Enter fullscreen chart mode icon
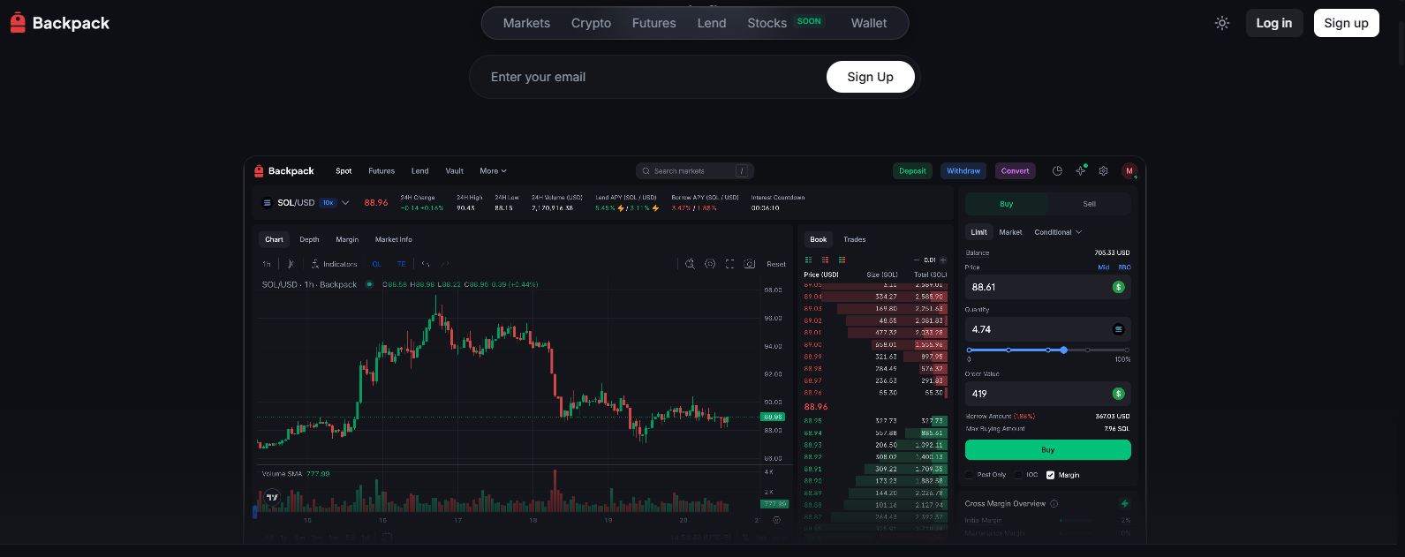1405x557 pixels. click(729, 264)
